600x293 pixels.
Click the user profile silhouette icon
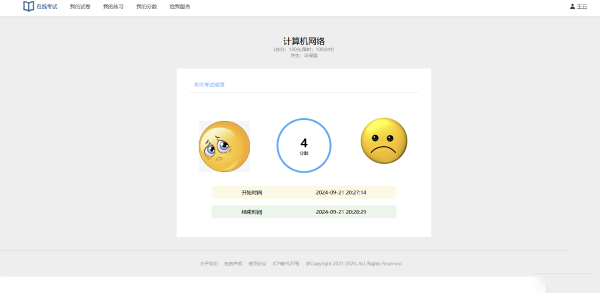pos(572,6)
